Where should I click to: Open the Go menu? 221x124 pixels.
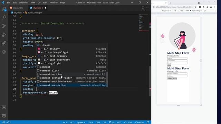[39, 2]
